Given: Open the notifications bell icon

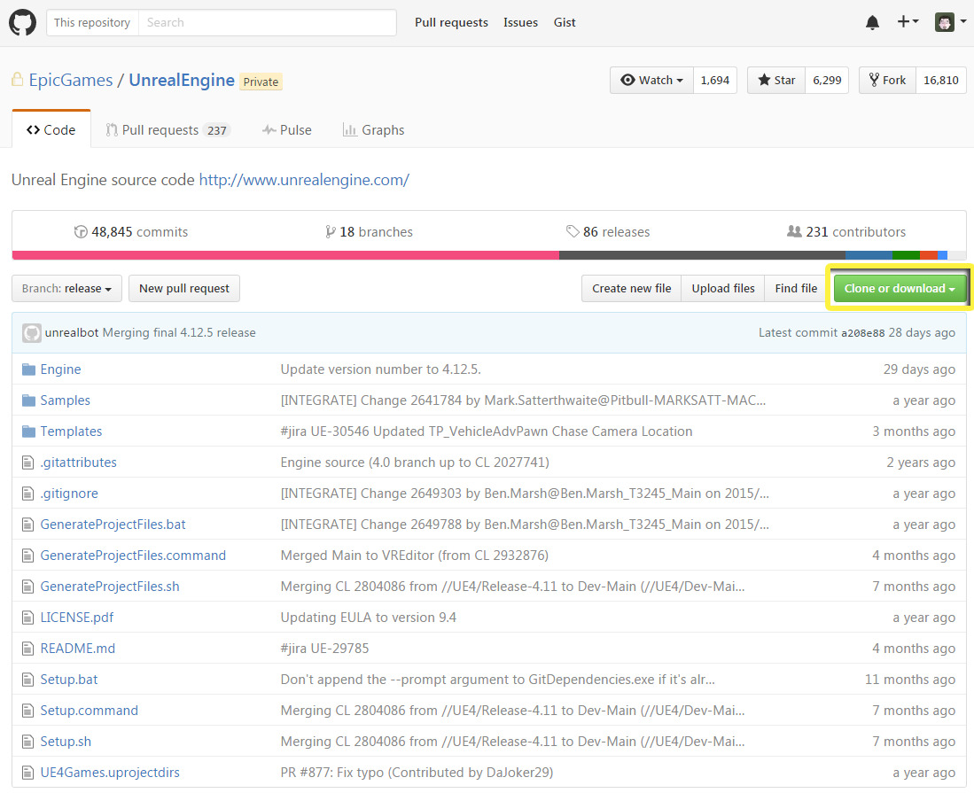Looking at the screenshot, I should pos(873,23).
